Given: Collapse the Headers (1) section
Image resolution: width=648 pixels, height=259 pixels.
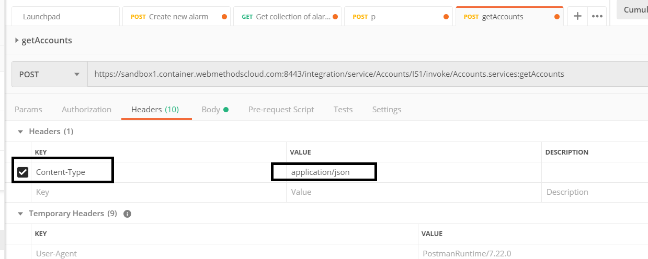Looking at the screenshot, I should [x=20, y=132].
